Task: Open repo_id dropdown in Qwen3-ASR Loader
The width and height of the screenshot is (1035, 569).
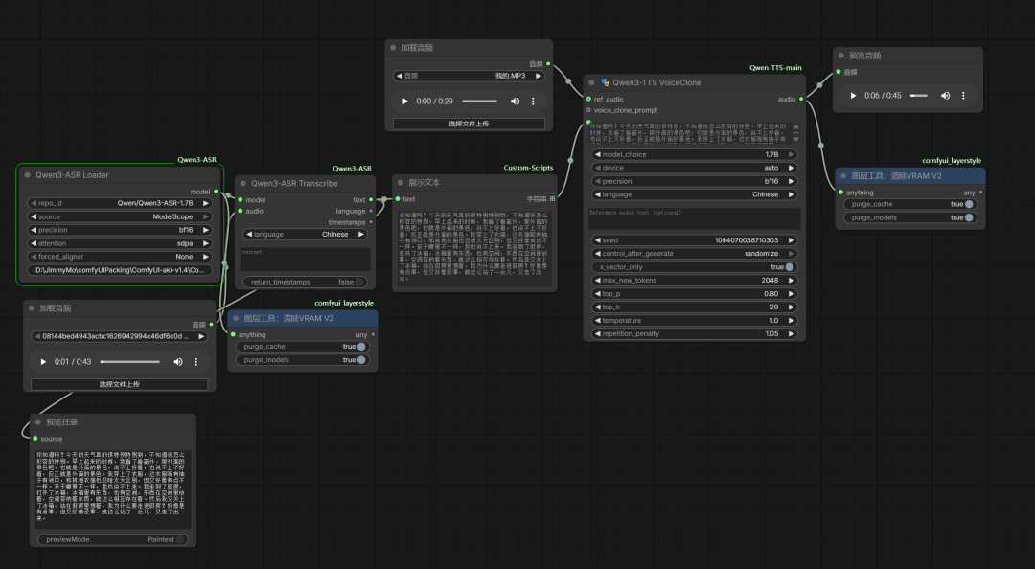Action: tap(120, 203)
